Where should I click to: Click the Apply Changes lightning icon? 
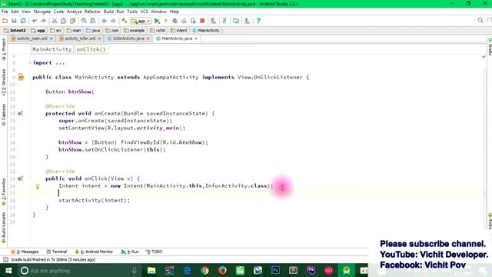point(166,21)
